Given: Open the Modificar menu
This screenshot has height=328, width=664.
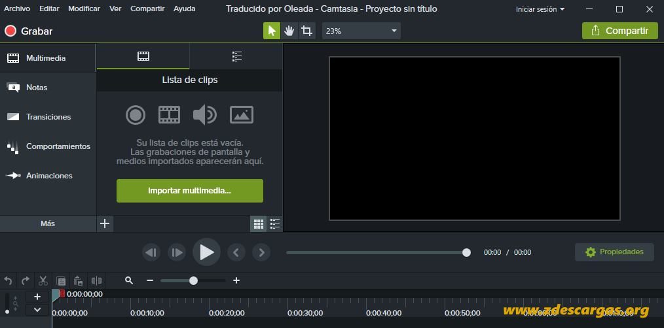Looking at the screenshot, I should pos(84,8).
